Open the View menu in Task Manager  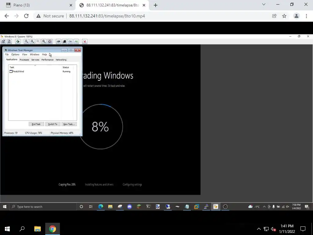point(24,54)
